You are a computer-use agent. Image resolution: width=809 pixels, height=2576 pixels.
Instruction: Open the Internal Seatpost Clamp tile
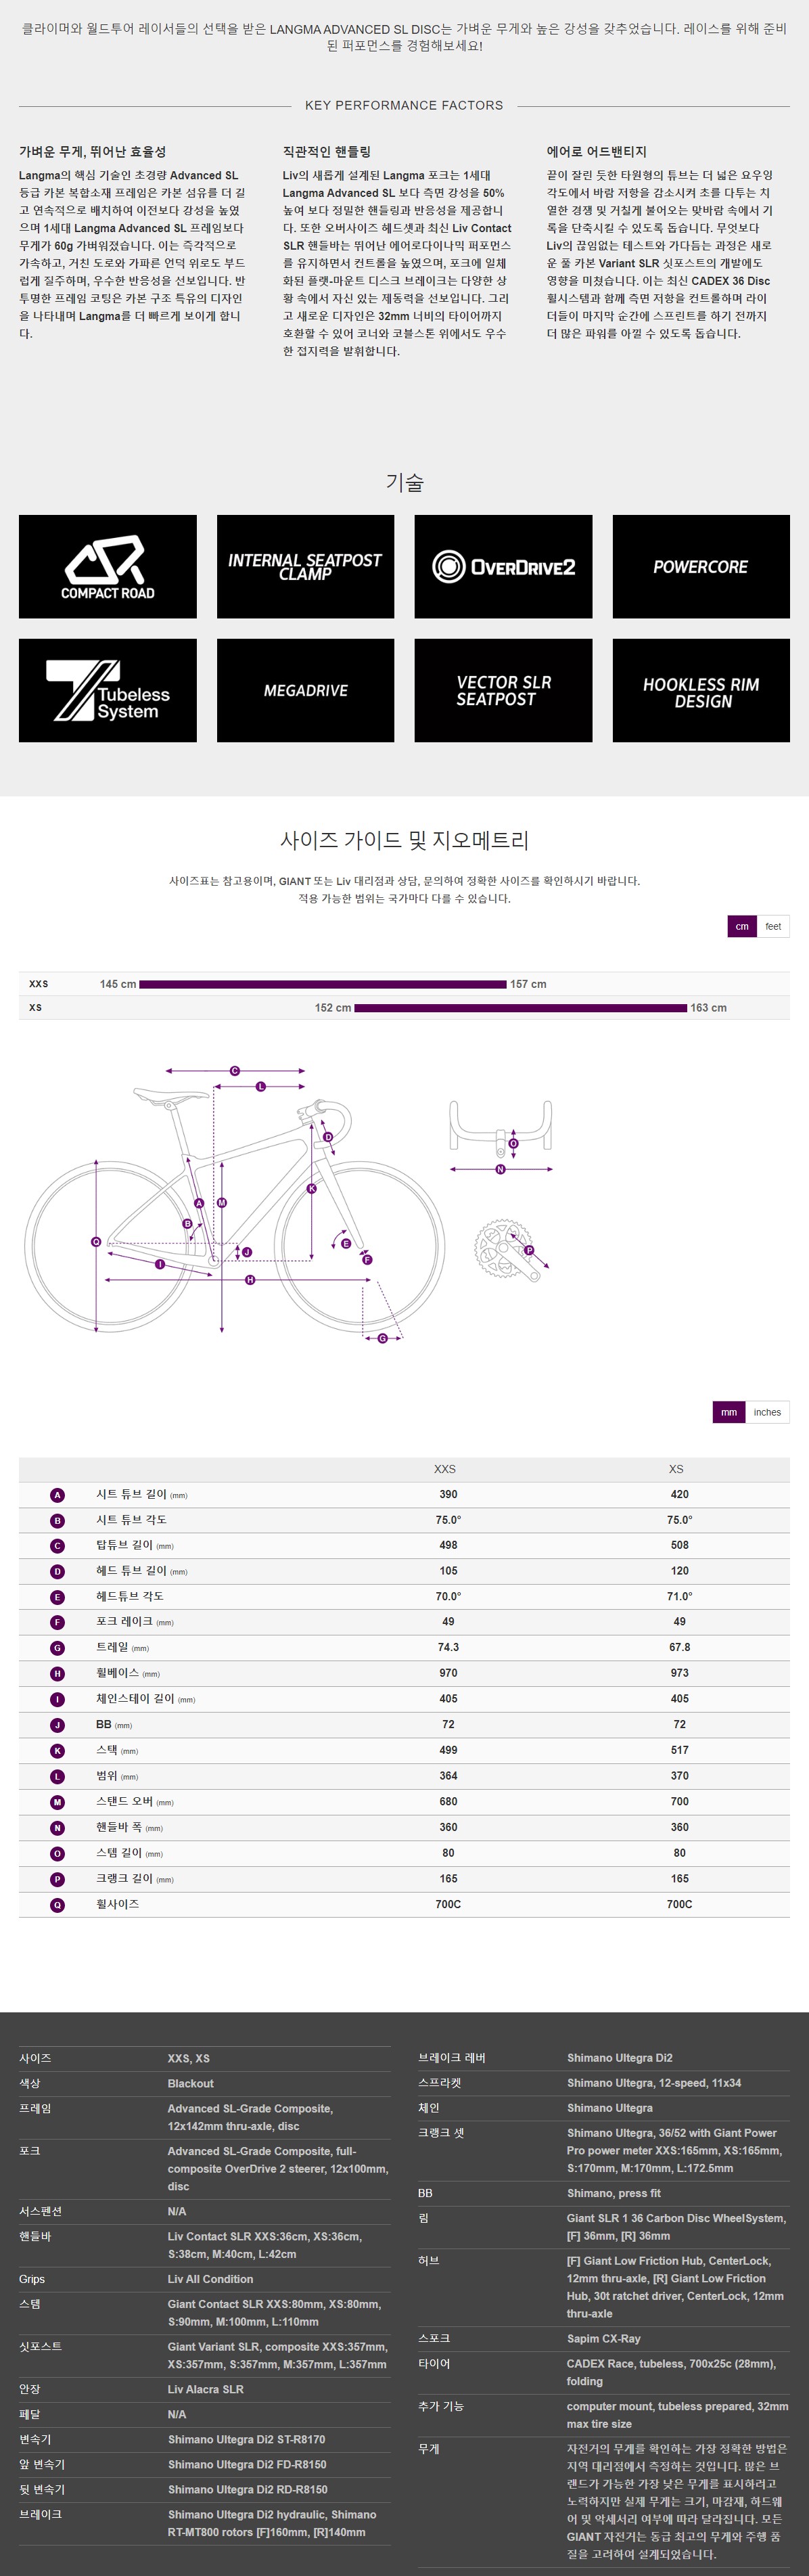pos(306,566)
